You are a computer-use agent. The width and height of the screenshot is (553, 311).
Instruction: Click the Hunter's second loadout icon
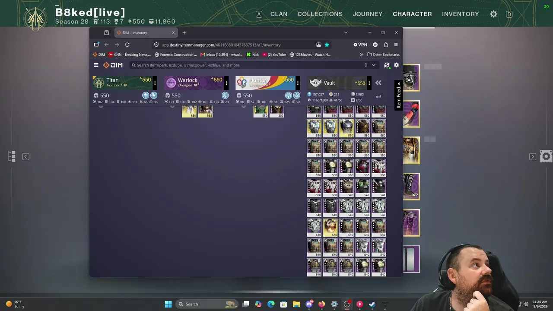[x=297, y=95]
